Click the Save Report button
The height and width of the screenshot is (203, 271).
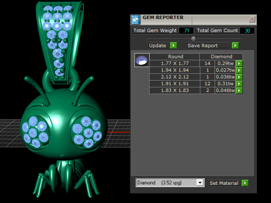pyautogui.click(x=208, y=46)
